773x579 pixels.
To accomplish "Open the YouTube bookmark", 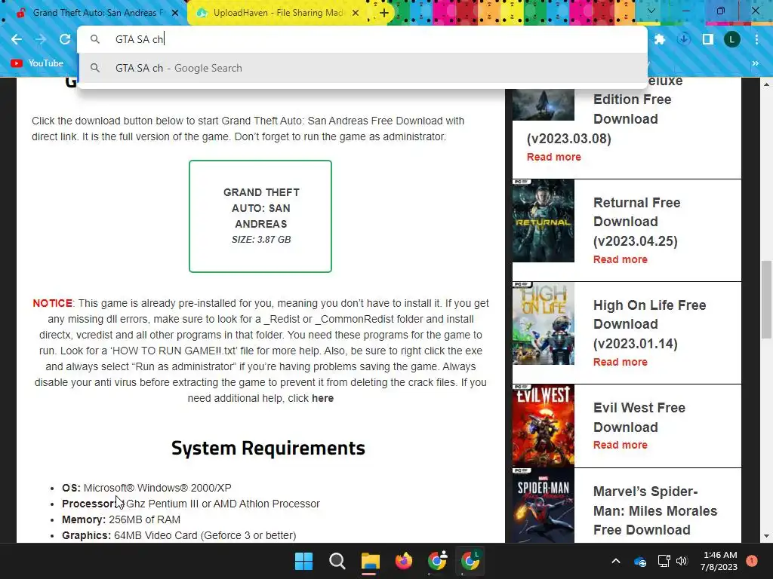I will (x=37, y=63).
